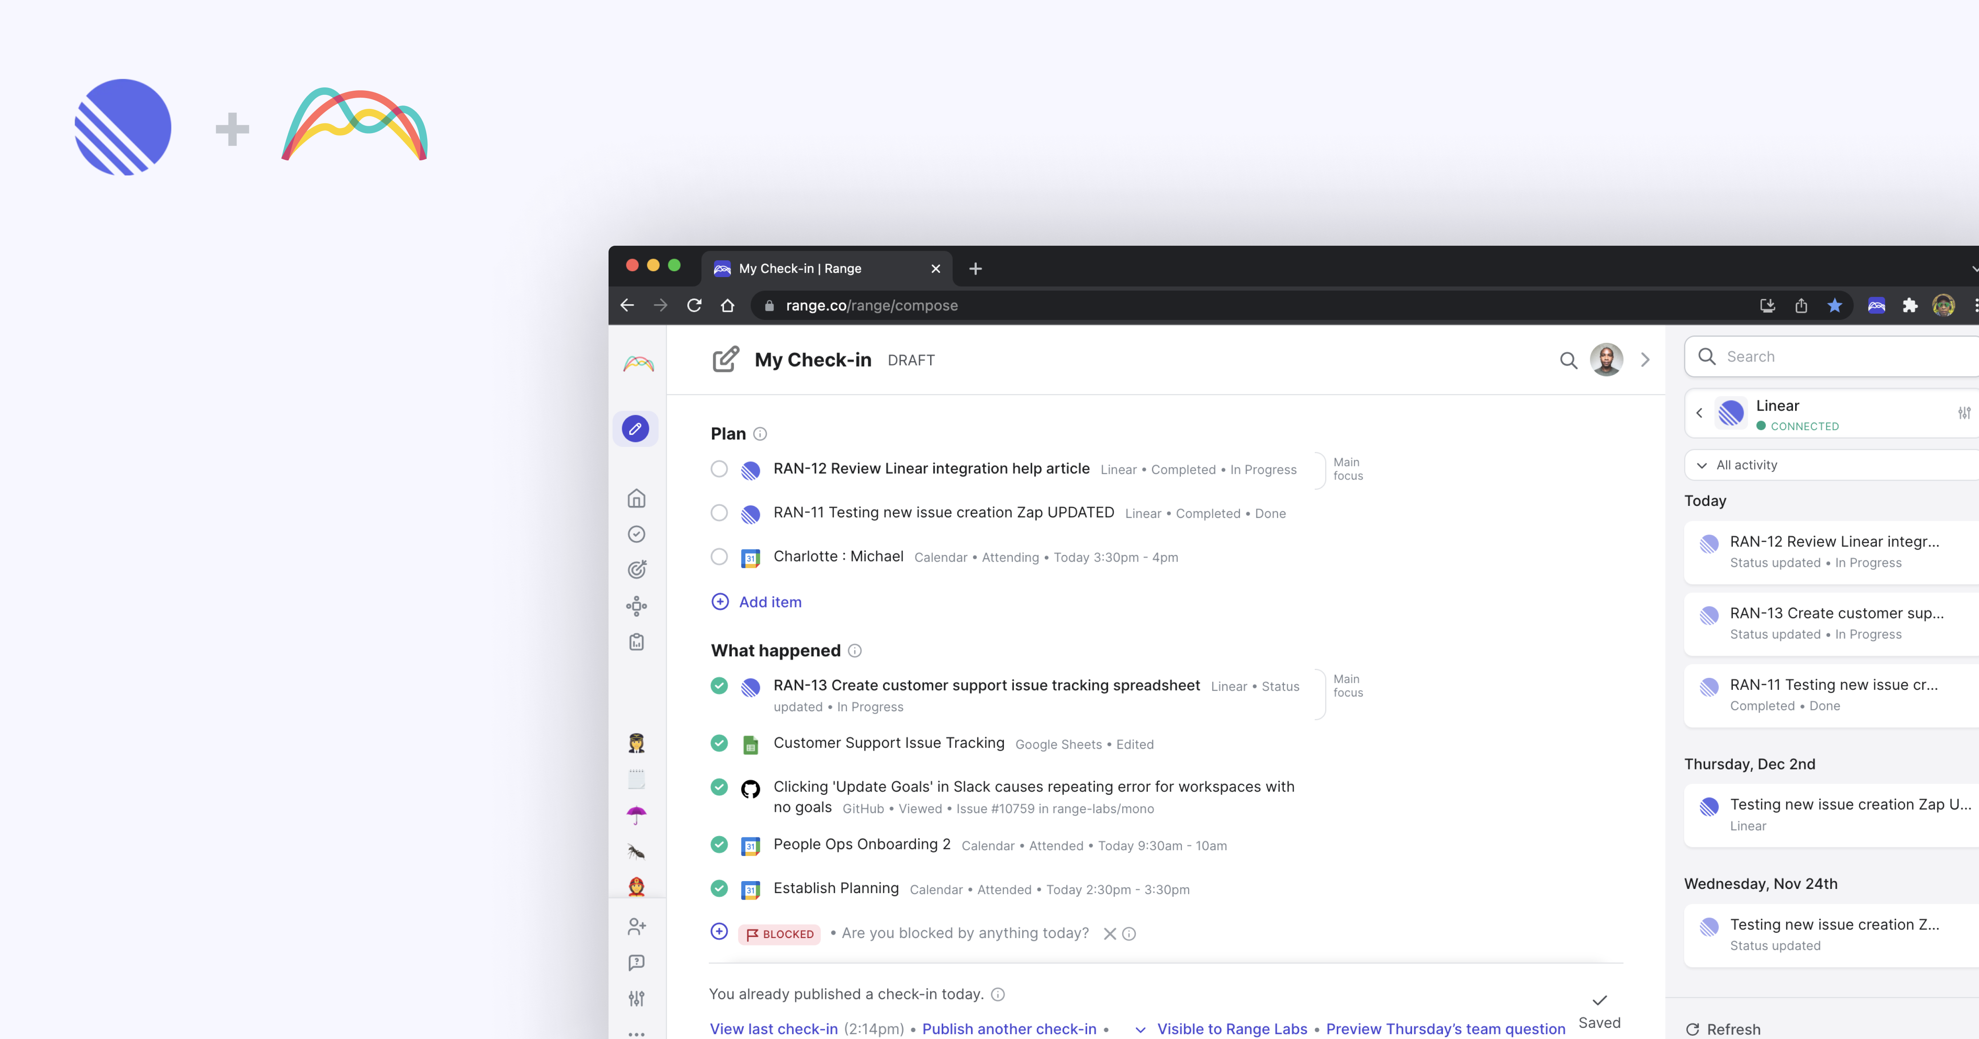Open Thursday's Testing new issue creation Zap card
Screen dimensions: 1979x1039
pos(1832,815)
